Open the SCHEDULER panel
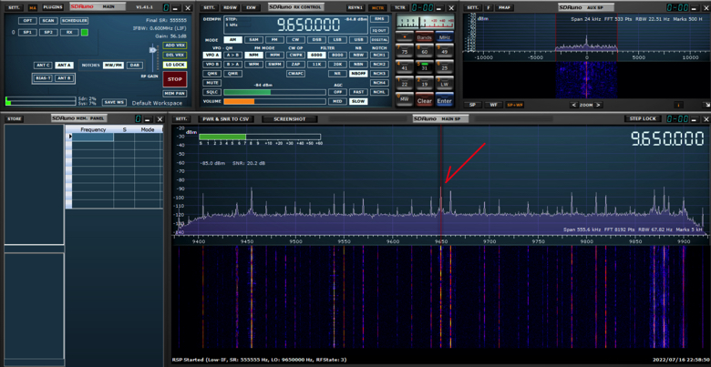Image resolution: width=711 pixels, height=367 pixels. pos(75,21)
